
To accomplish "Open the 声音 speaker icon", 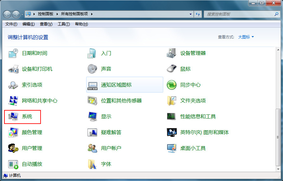I will click(93, 69).
